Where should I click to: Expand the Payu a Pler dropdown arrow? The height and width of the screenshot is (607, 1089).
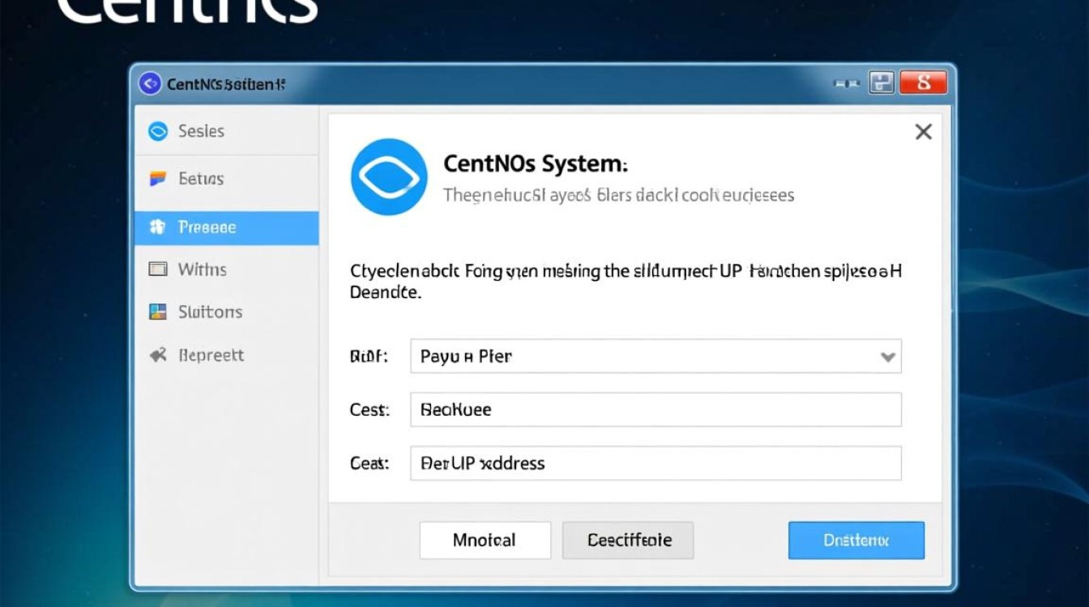(x=888, y=357)
